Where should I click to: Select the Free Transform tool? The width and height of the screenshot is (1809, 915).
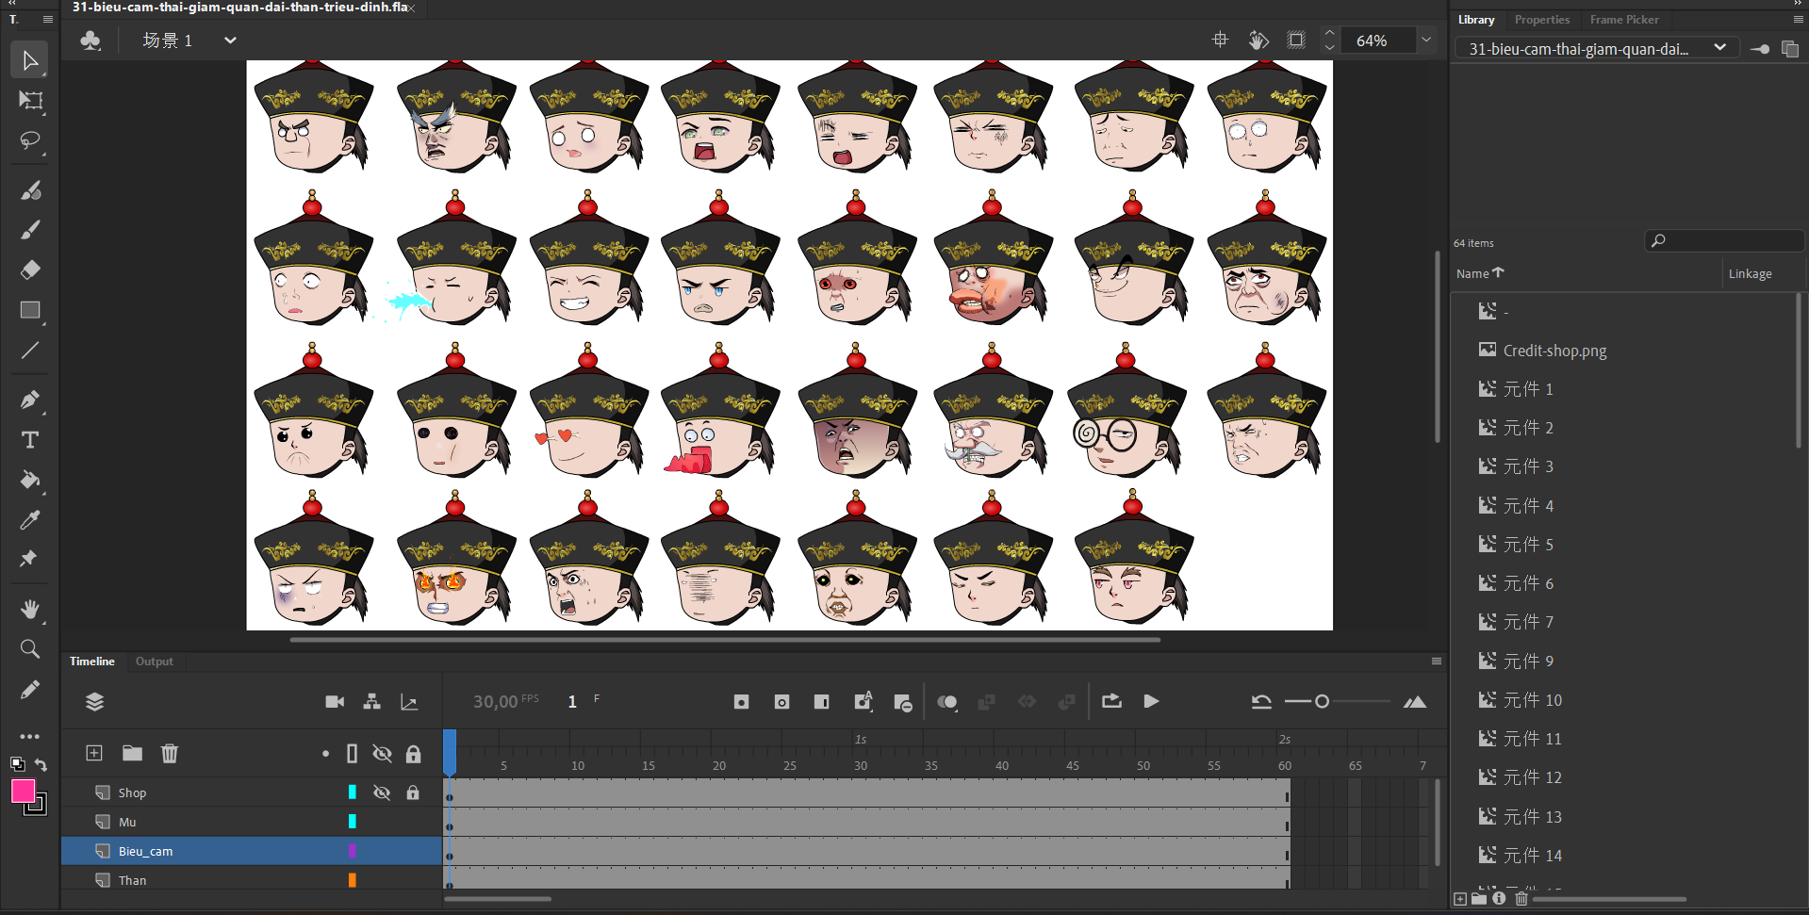(30, 101)
